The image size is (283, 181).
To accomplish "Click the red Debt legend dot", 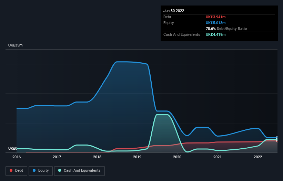I will pos(11,170).
